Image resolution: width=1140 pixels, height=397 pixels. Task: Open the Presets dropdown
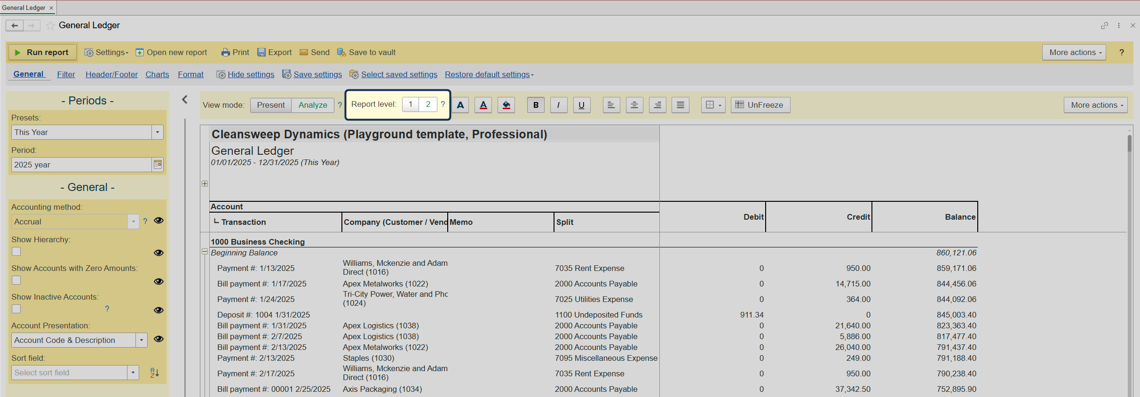coord(158,132)
